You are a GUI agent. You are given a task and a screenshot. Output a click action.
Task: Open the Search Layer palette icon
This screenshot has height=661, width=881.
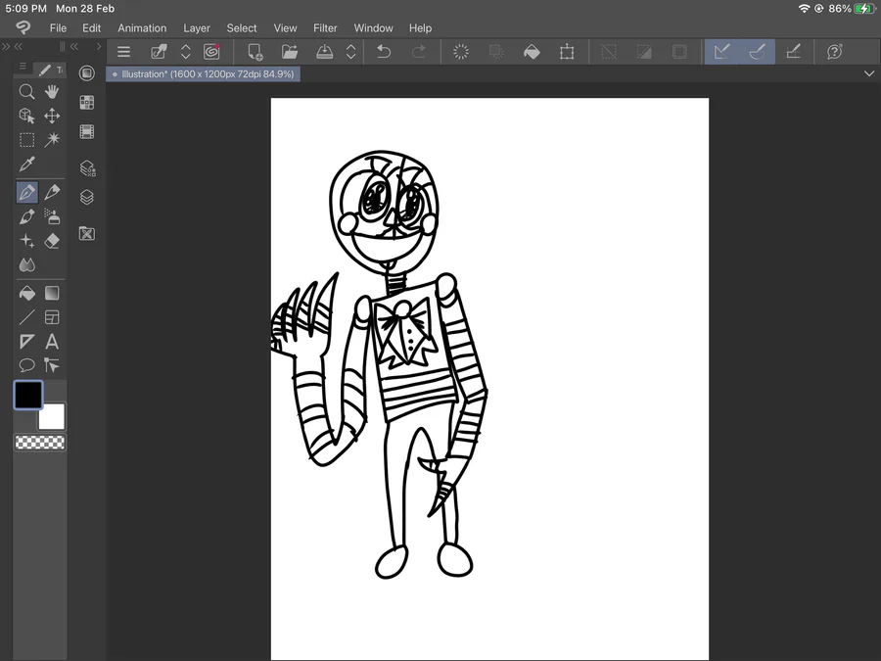point(87,168)
